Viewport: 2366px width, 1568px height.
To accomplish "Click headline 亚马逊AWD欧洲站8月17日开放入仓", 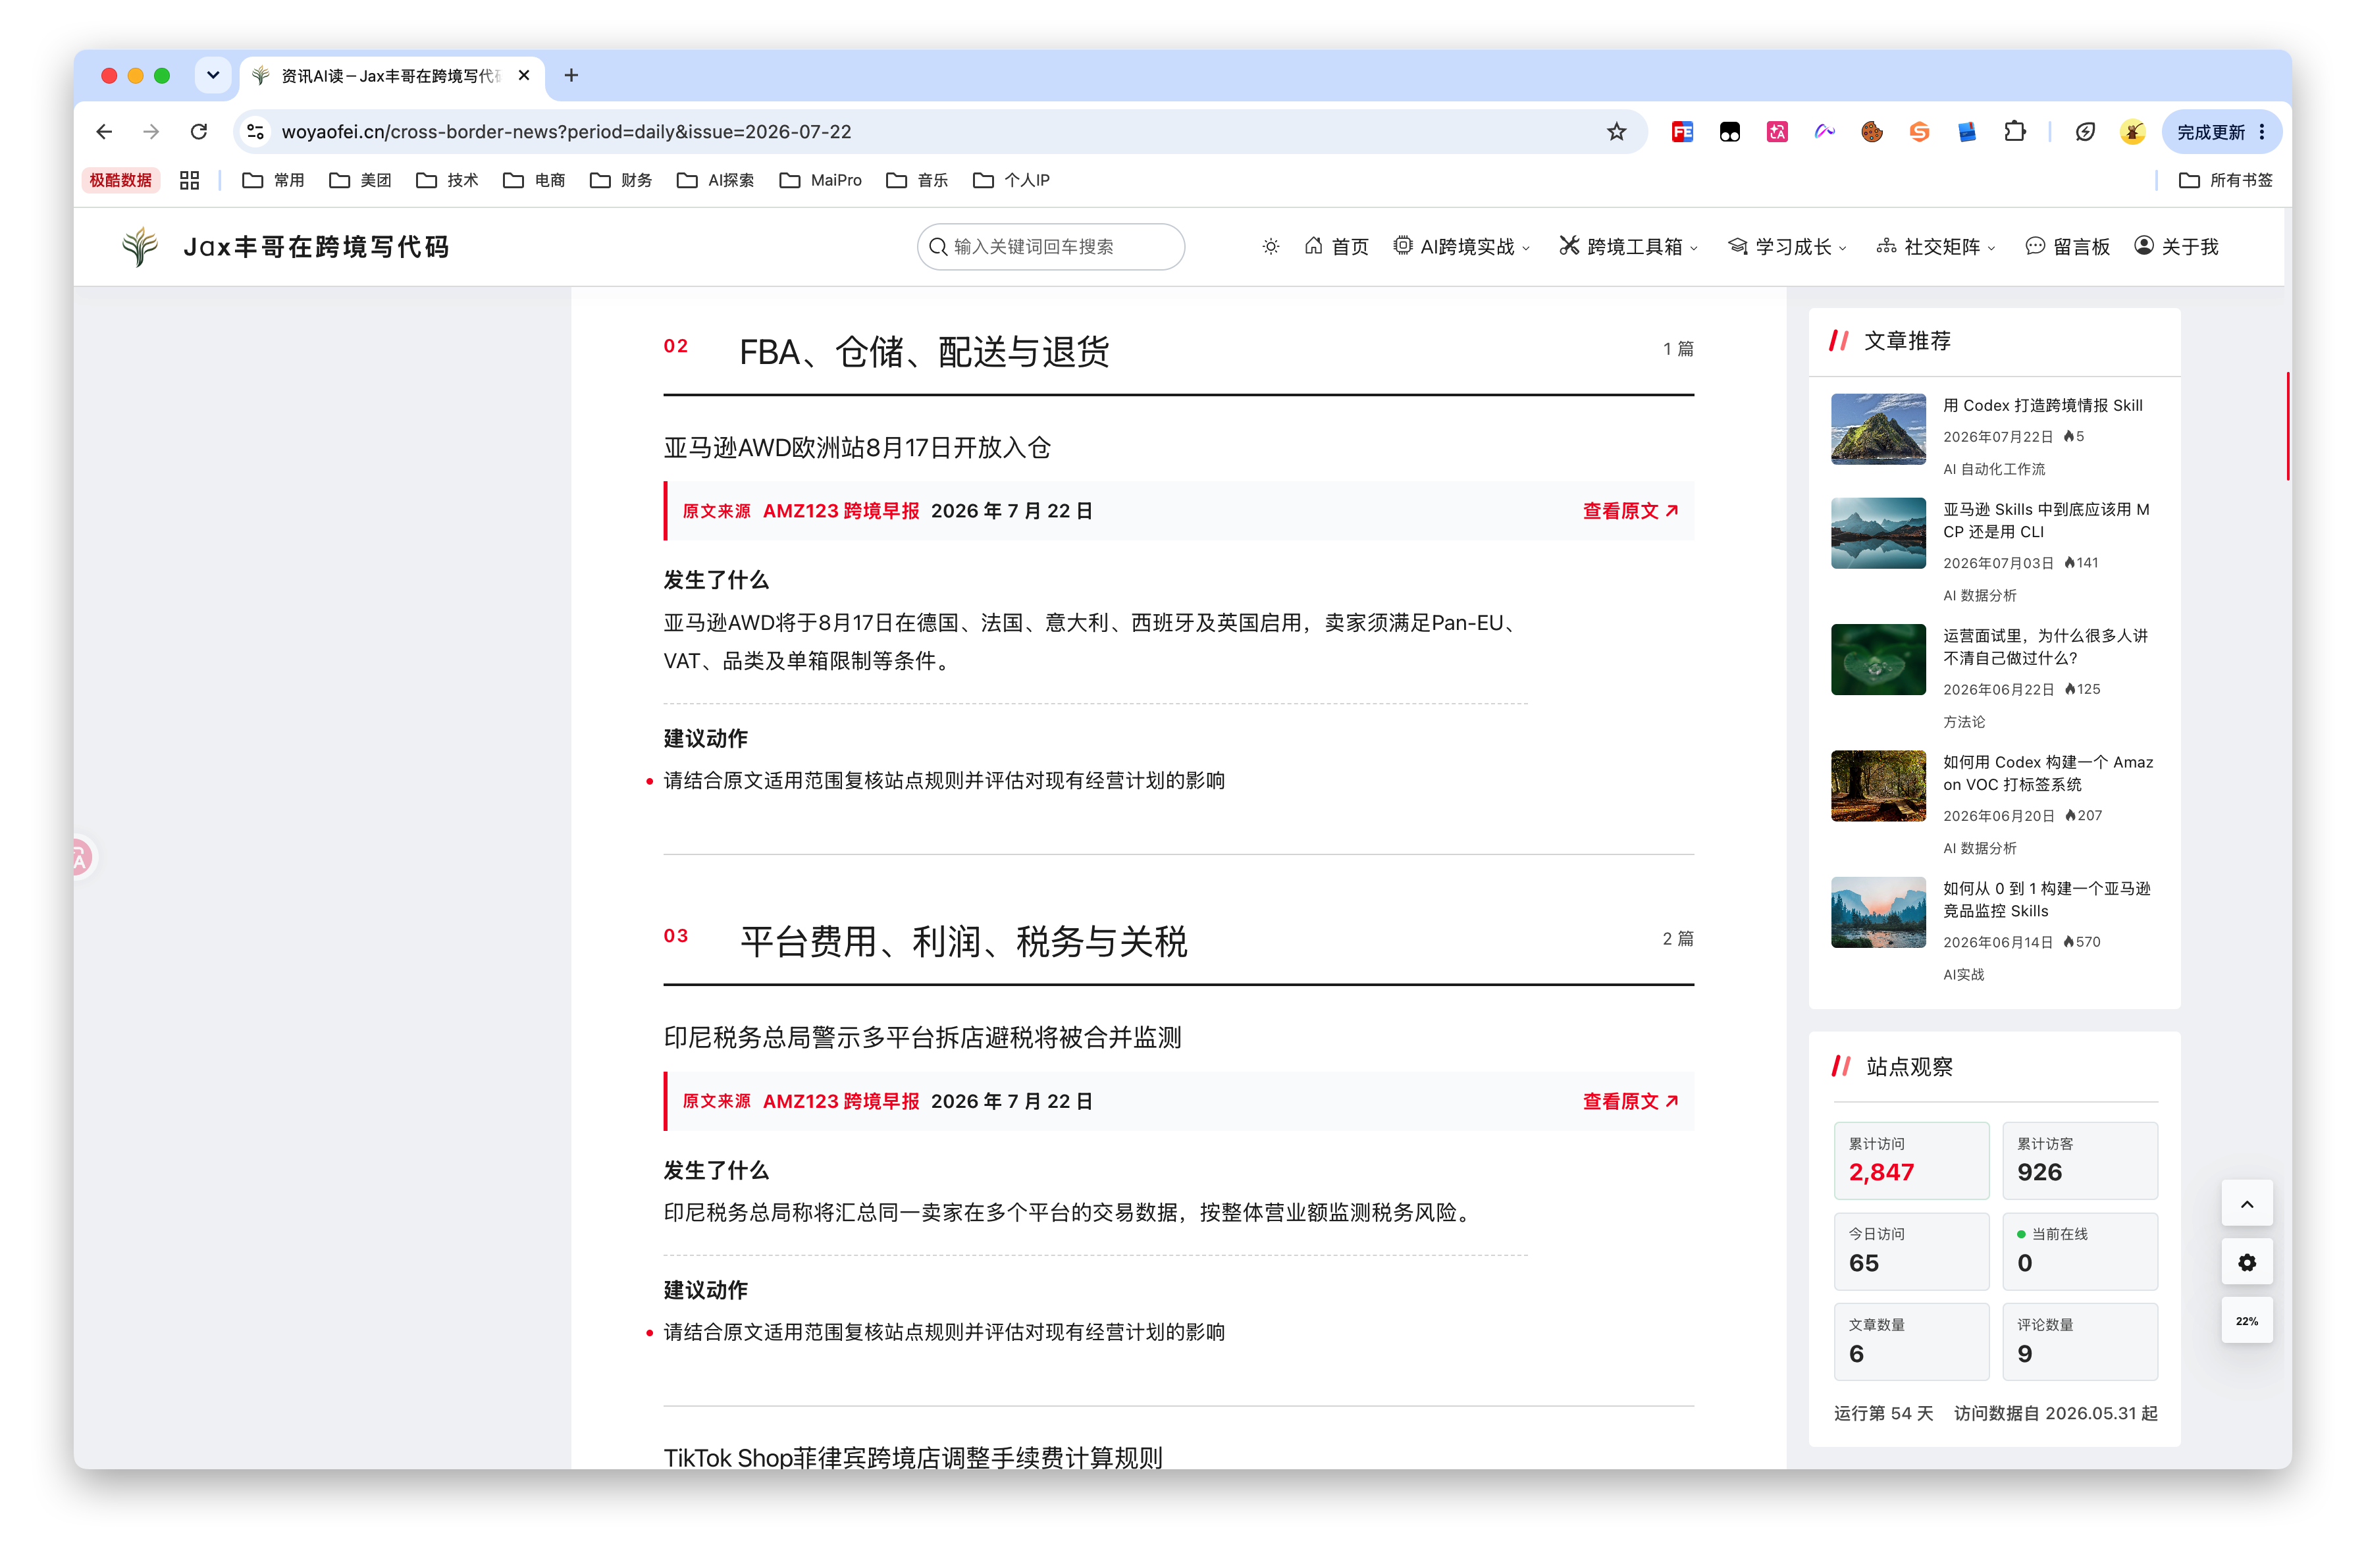I will coord(857,448).
